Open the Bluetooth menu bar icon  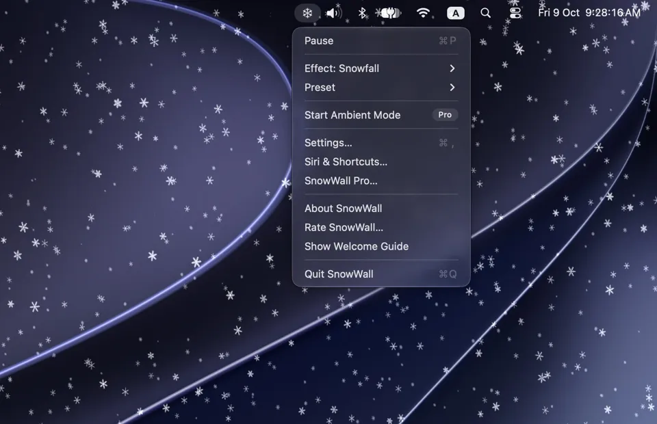click(362, 13)
